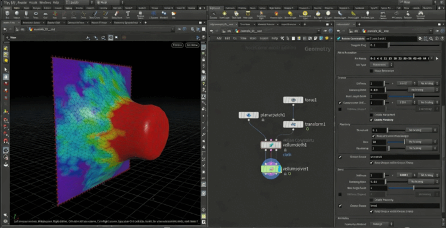
Task: Click the Sky Light shelf tool
Action: pos(318,14)
